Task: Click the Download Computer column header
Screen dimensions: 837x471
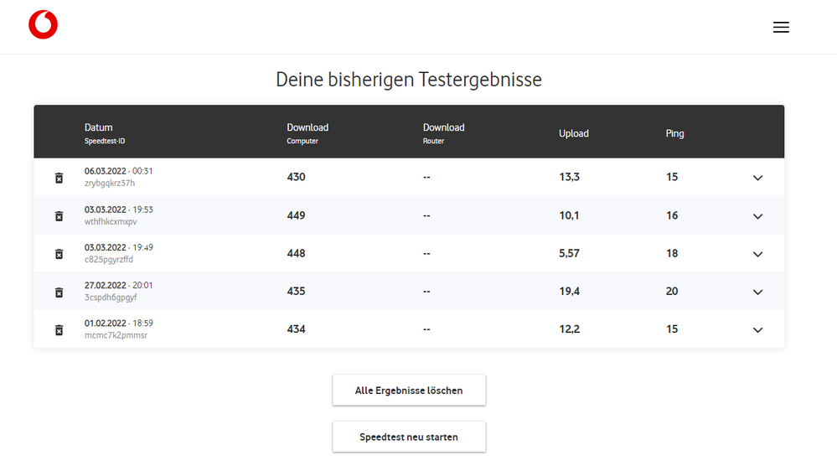Action: 307,128
